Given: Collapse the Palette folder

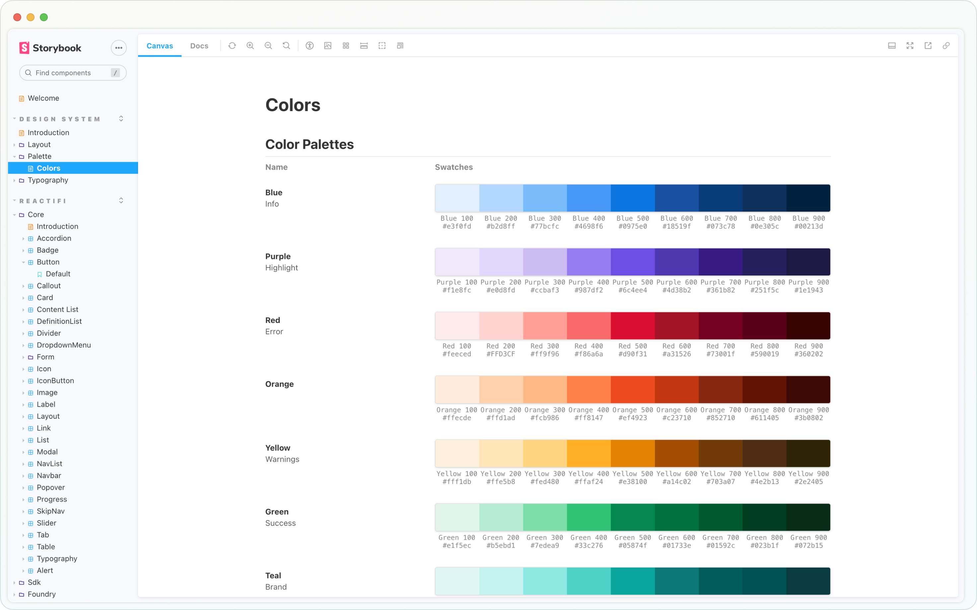Looking at the screenshot, I should tap(39, 156).
